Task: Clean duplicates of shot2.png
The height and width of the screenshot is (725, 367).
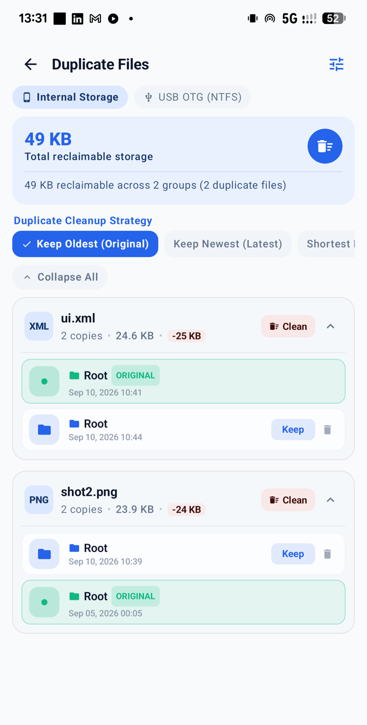Action: pos(288,500)
